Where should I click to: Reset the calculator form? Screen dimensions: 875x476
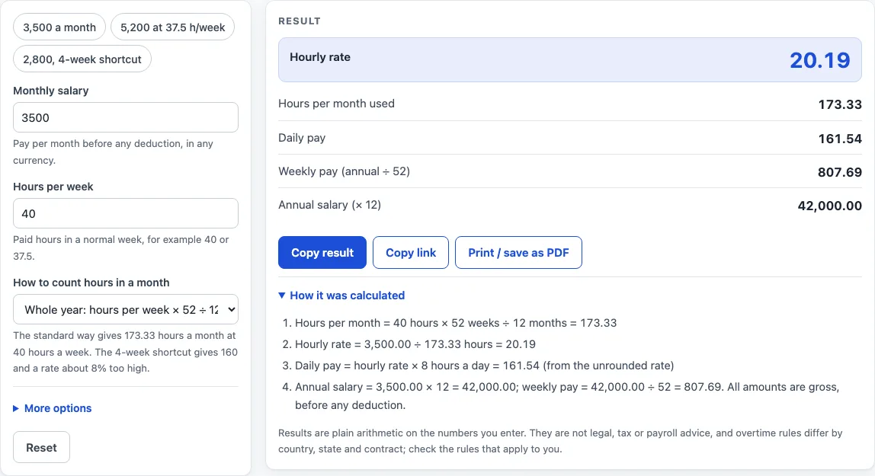(41, 448)
